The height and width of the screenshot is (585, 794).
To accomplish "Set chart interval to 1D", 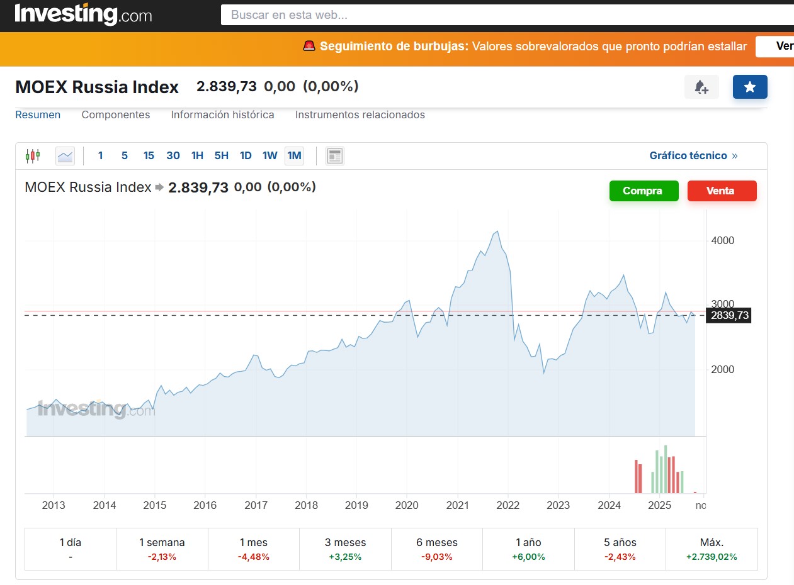I will click(246, 155).
